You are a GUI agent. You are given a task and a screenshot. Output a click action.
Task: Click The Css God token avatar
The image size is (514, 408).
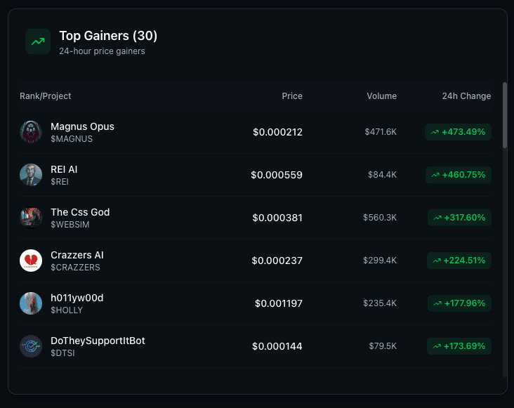click(x=31, y=218)
